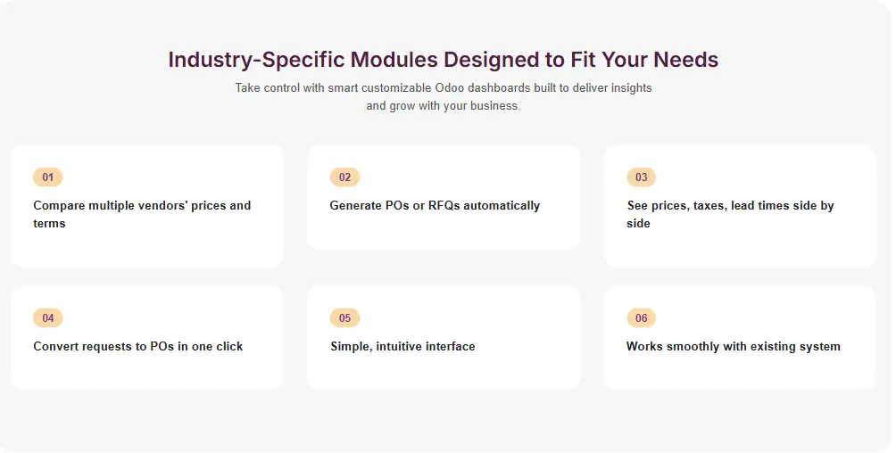This screenshot has width=896, height=453.
Task: Click the "Industry-Specific Modules" main heading
Action: point(443,60)
